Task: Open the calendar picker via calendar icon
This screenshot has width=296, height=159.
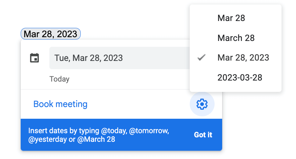Action: (34, 58)
